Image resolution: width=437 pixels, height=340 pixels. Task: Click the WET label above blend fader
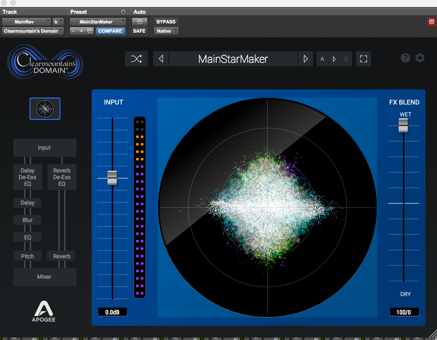tap(405, 114)
